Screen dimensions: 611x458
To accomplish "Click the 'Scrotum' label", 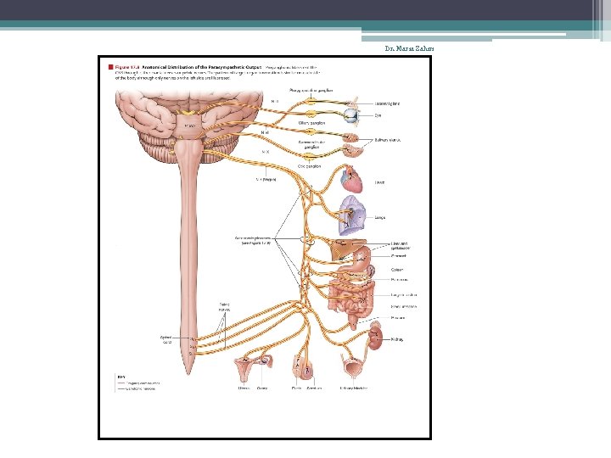I will 314,388.
